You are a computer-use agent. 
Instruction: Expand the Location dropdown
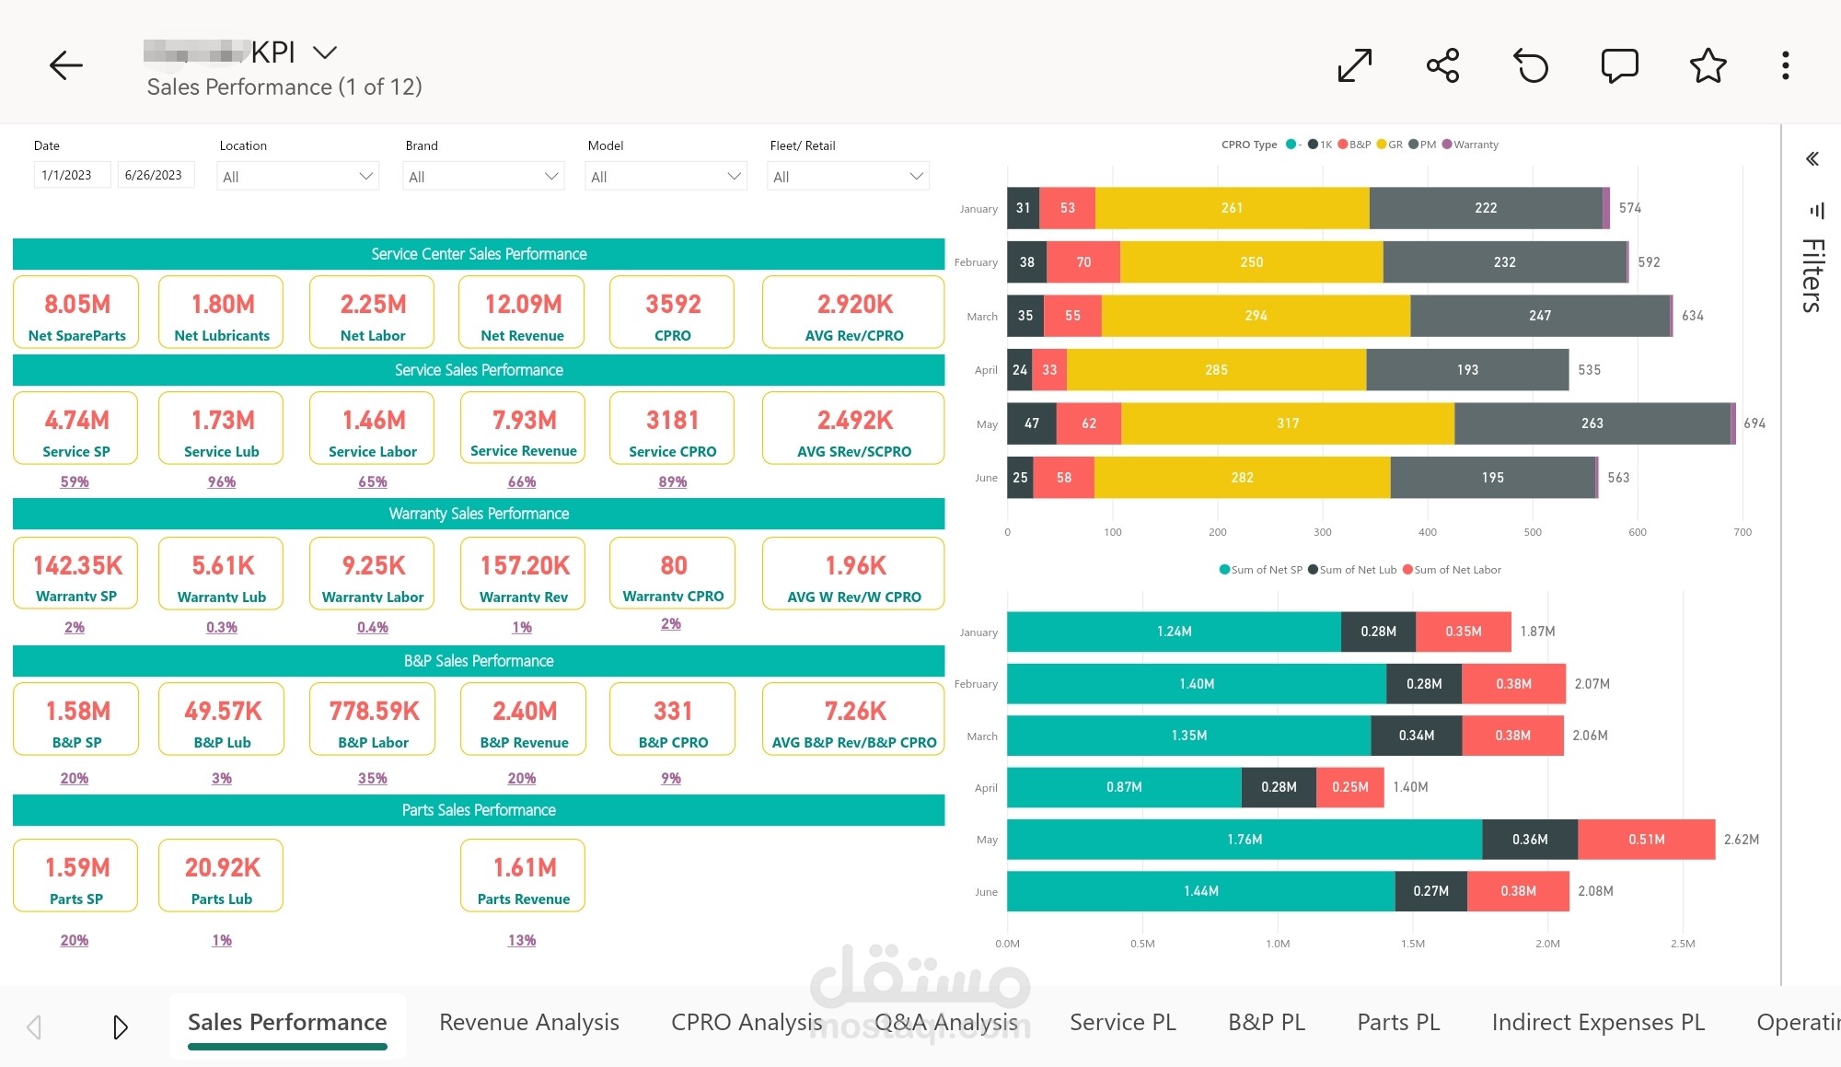point(298,176)
